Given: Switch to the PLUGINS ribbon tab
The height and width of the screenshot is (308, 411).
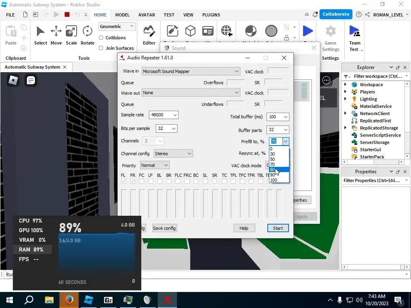Looking at the screenshot, I should (x=211, y=15).
